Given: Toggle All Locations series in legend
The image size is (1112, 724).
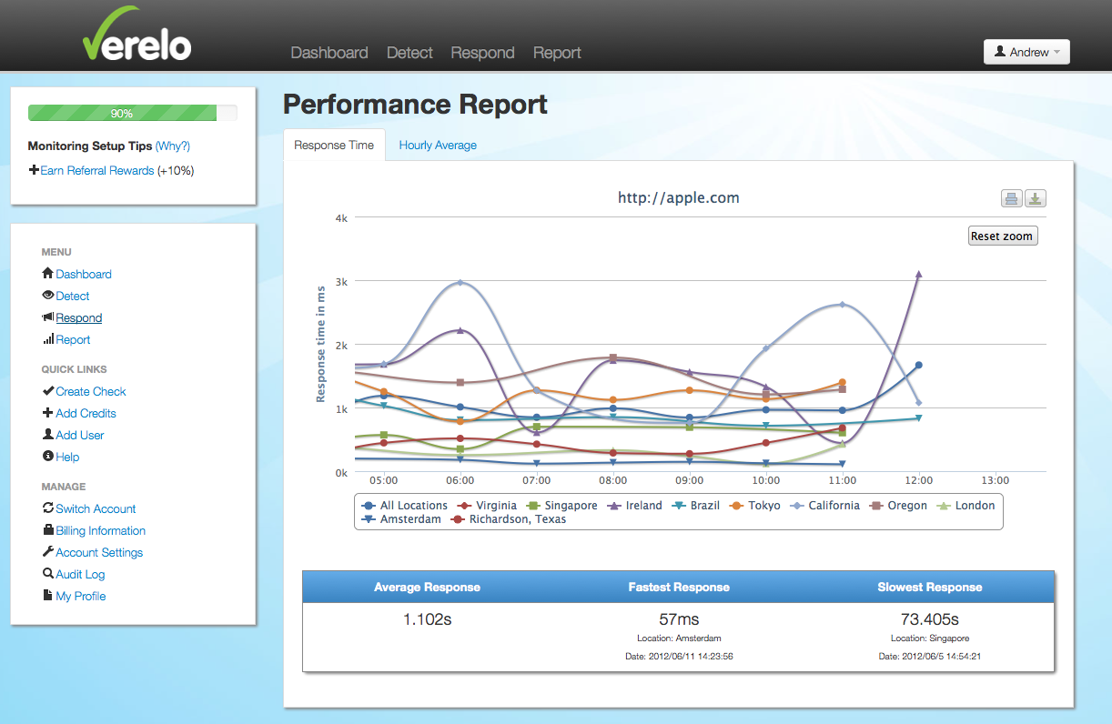Looking at the screenshot, I should coord(405,506).
